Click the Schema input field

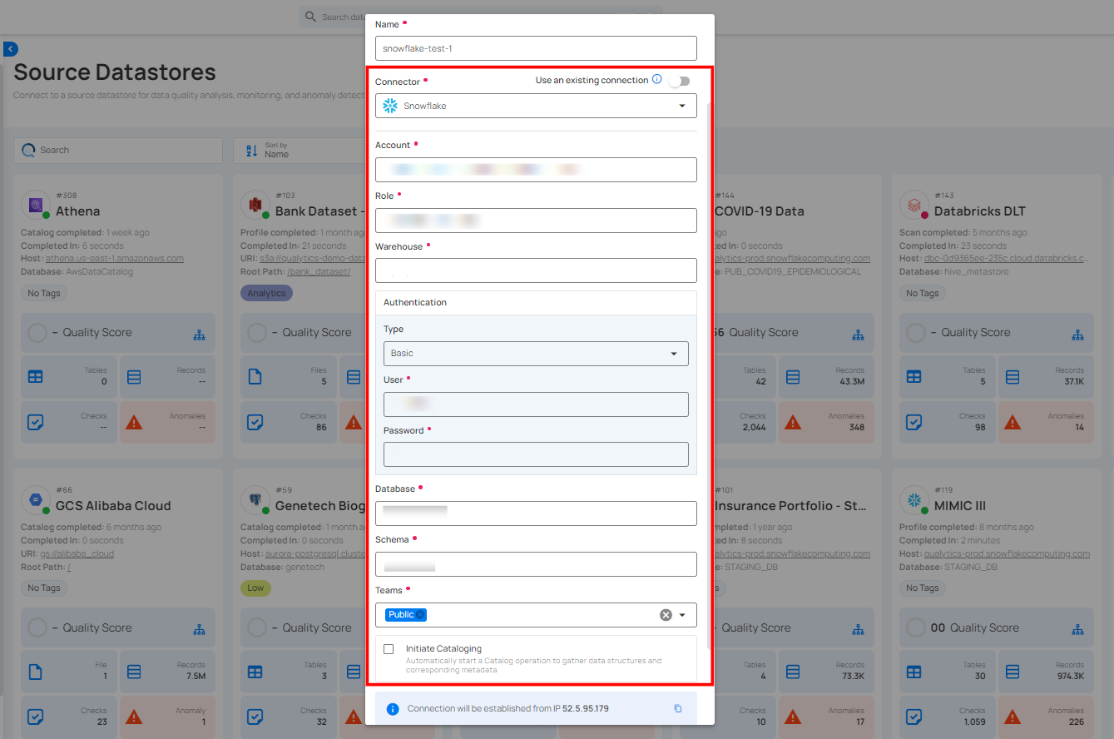536,564
